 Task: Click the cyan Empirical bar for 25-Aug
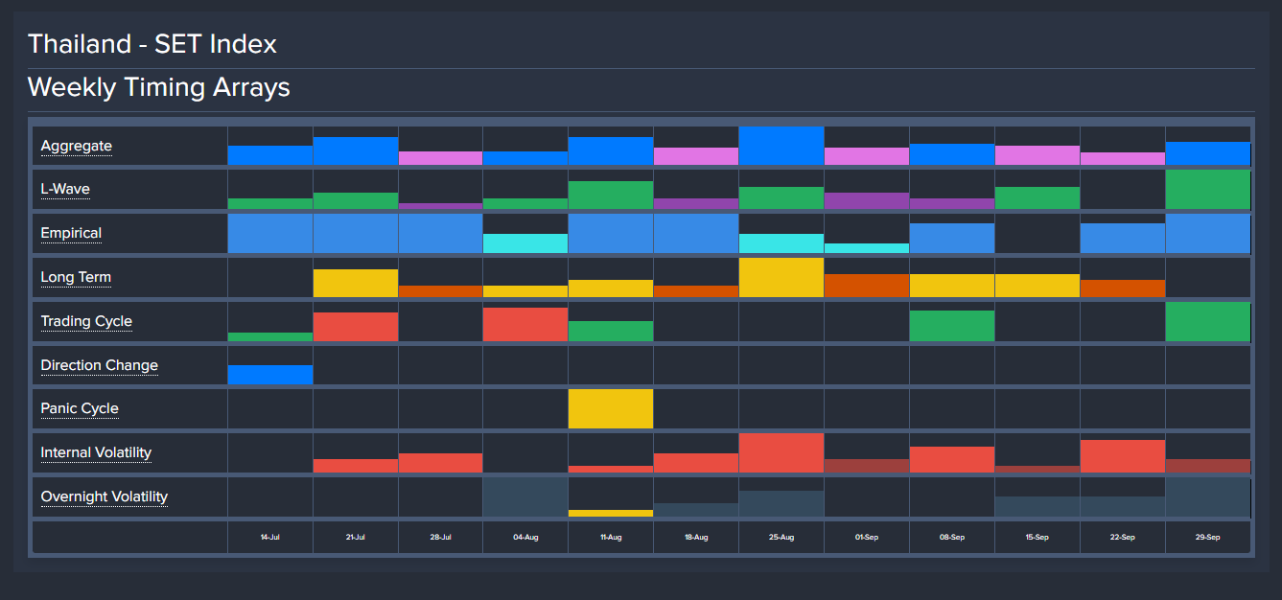781,243
